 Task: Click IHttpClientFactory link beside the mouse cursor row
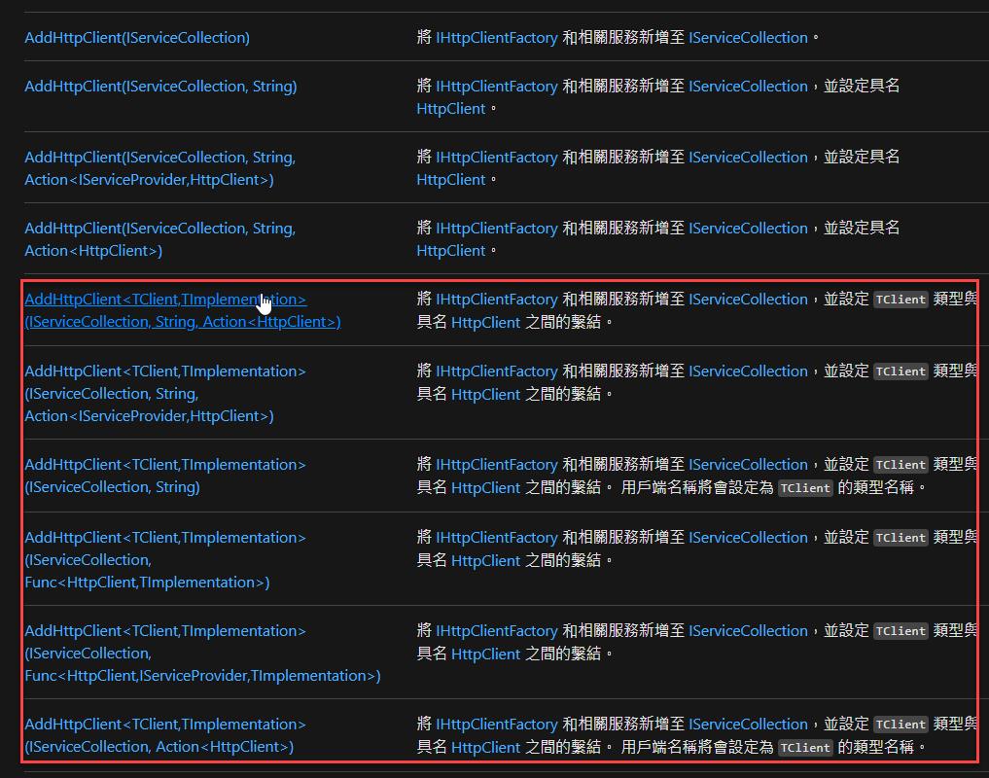click(x=496, y=299)
